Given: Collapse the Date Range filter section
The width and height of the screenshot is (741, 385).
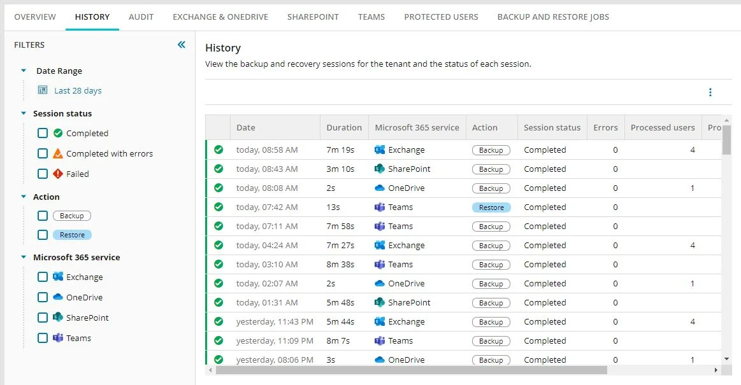Looking at the screenshot, I should 24,71.
